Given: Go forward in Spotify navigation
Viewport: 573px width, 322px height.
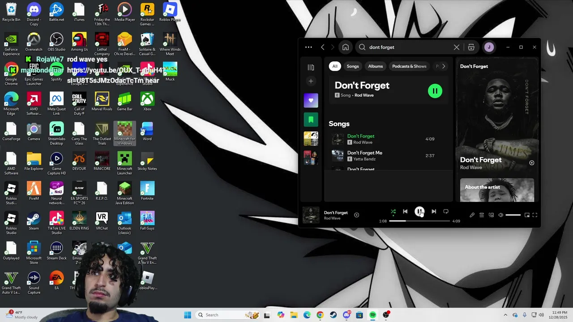Looking at the screenshot, I should point(333,47).
